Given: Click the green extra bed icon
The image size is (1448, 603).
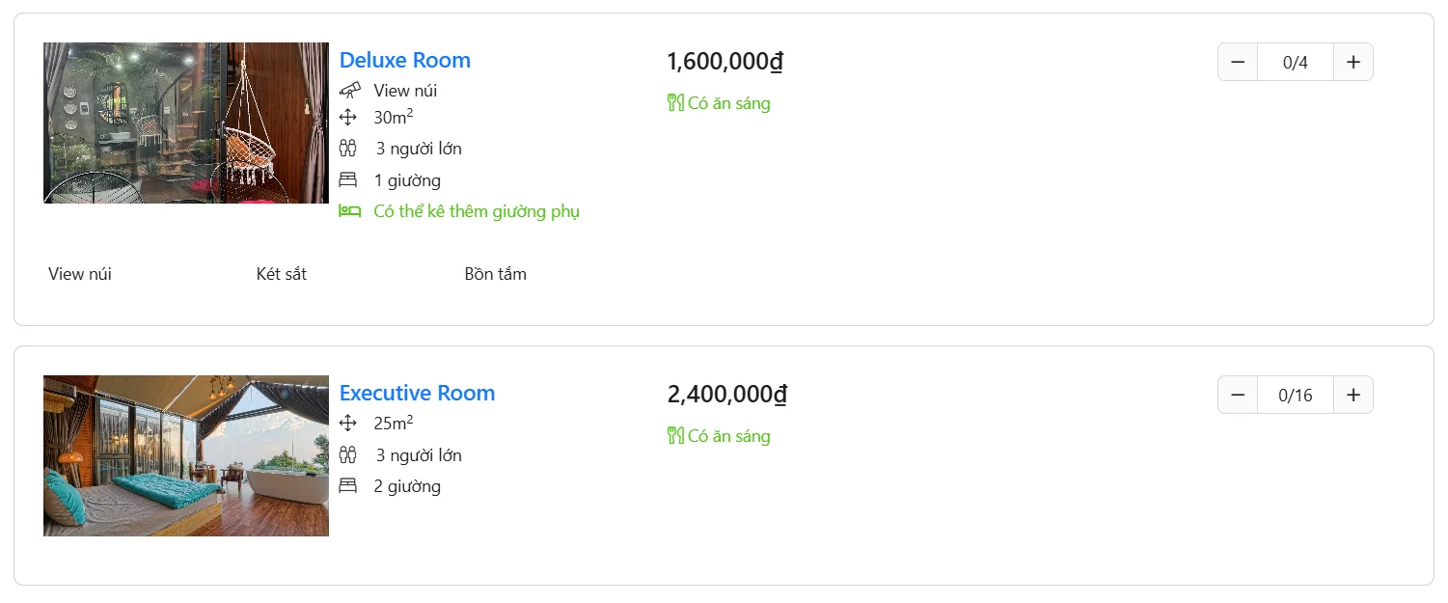Looking at the screenshot, I should 349,211.
